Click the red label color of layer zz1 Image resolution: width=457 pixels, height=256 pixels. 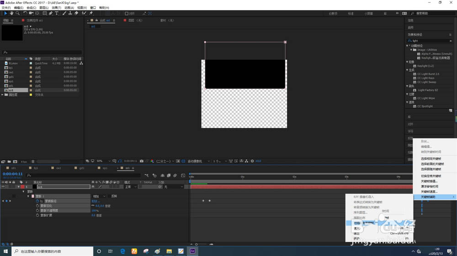[x=22, y=187]
